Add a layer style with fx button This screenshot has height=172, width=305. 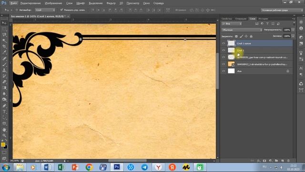click(258, 161)
